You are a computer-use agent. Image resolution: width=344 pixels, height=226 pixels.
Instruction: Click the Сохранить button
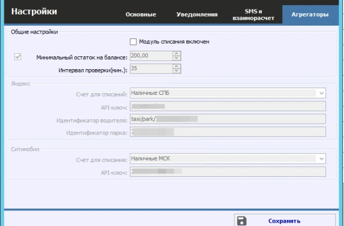pyautogui.click(x=285, y=220)
